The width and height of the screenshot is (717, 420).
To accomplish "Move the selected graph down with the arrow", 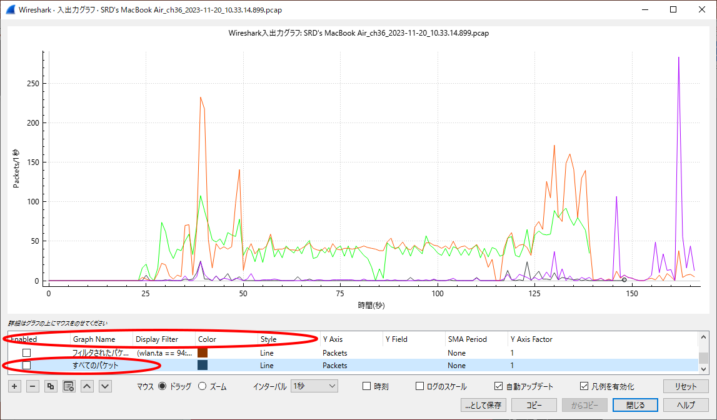I will (105, 386).
